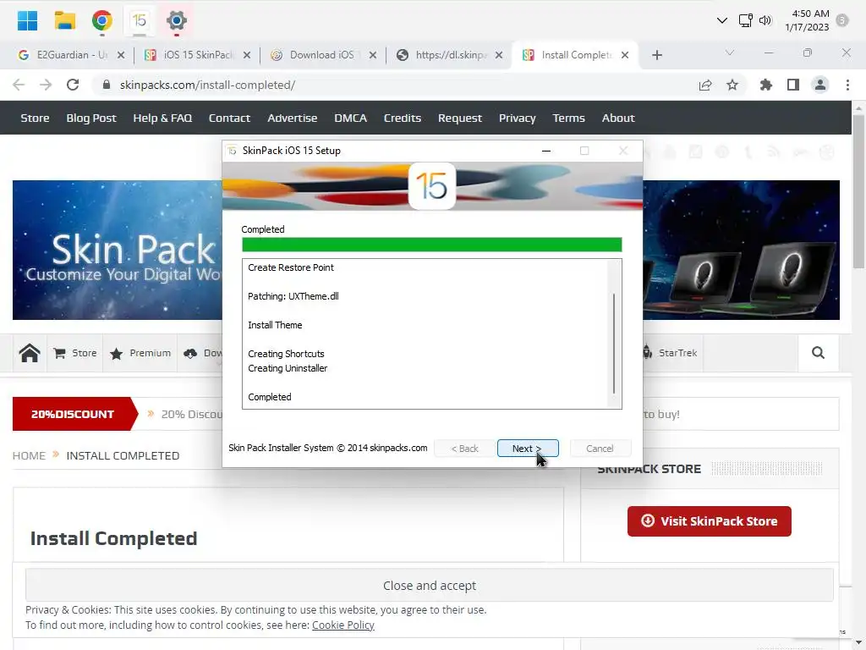The width and height of the screenshot is (866, 650).
Task: Show hidden system tray icons
Action: point(722,21)
